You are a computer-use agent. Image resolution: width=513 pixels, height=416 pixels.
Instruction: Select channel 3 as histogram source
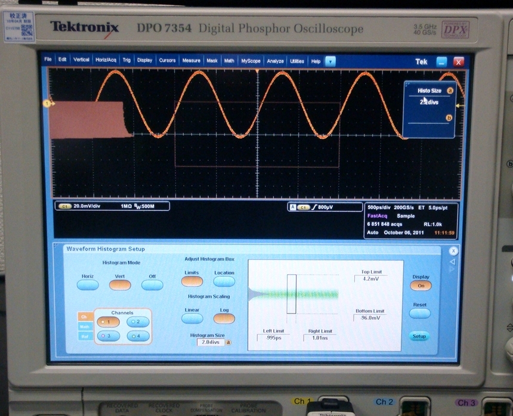(109, 336)
